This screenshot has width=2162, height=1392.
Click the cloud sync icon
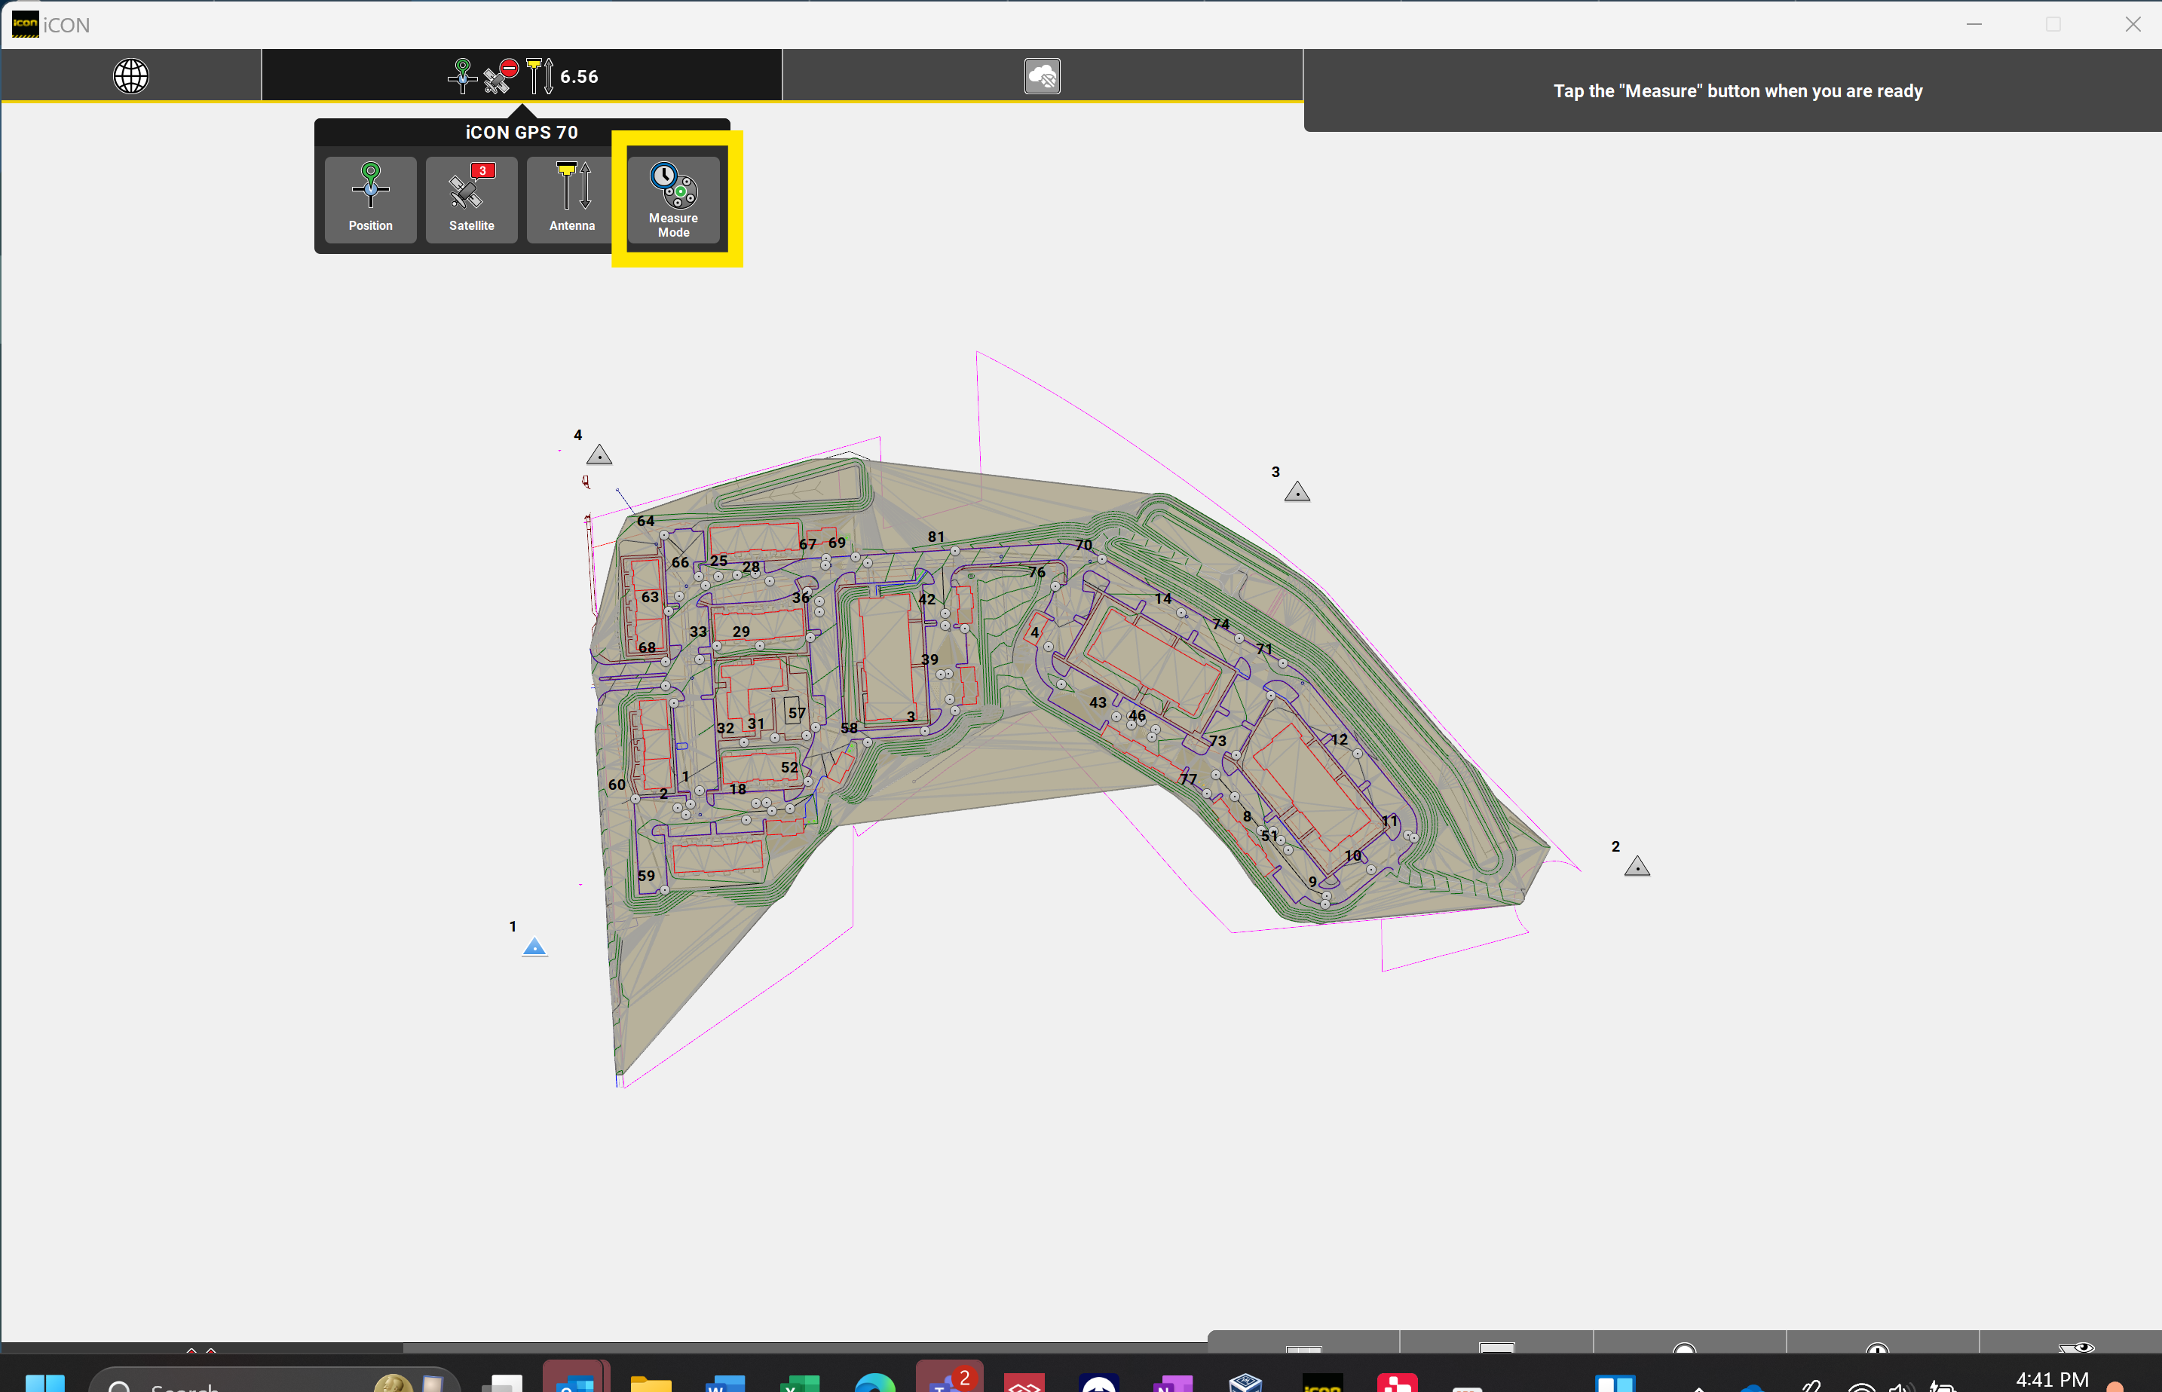pos(1042,76)
